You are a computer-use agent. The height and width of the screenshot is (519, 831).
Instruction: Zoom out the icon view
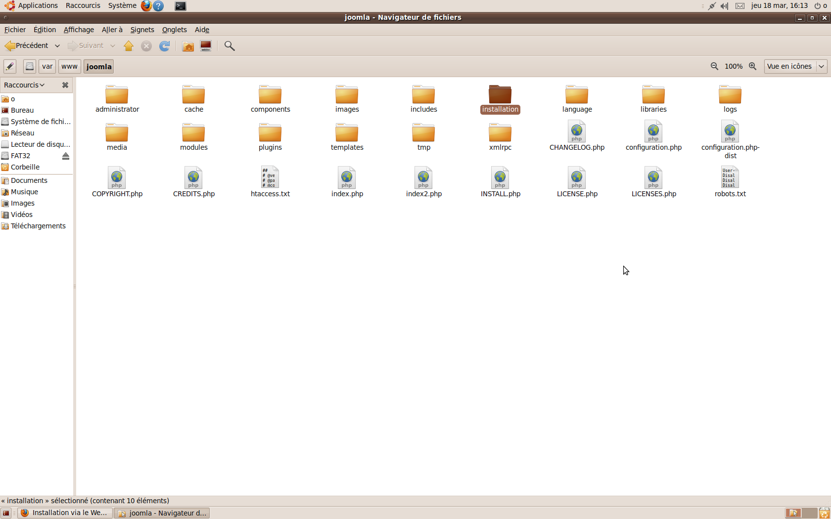coord(714,66)
